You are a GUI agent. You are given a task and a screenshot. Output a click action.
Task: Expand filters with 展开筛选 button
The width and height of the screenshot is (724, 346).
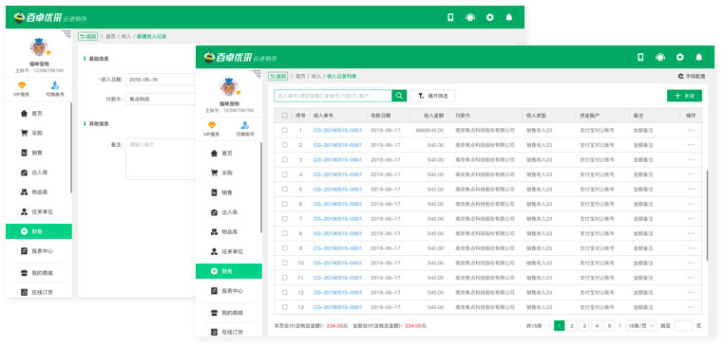coord(433,96)
